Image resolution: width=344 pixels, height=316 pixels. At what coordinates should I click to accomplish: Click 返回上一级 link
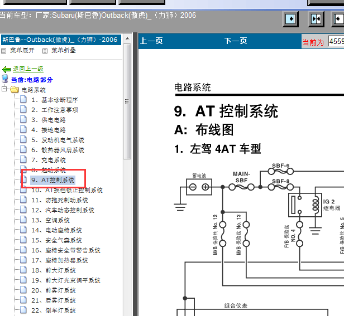point(28,69)
